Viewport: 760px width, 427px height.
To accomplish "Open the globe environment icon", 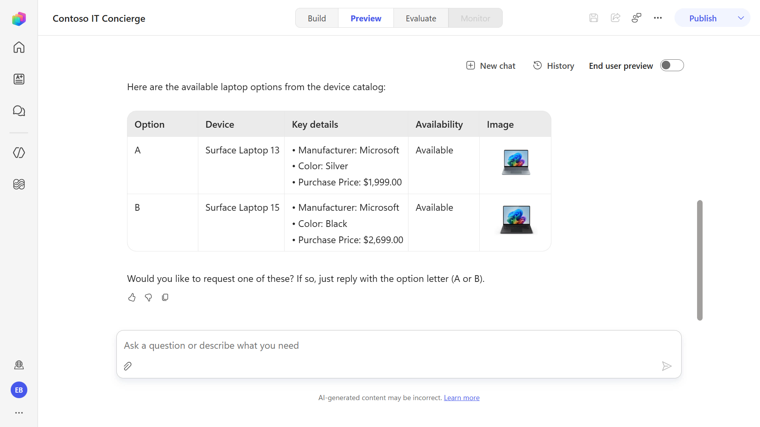I will (x=19, y=365).
